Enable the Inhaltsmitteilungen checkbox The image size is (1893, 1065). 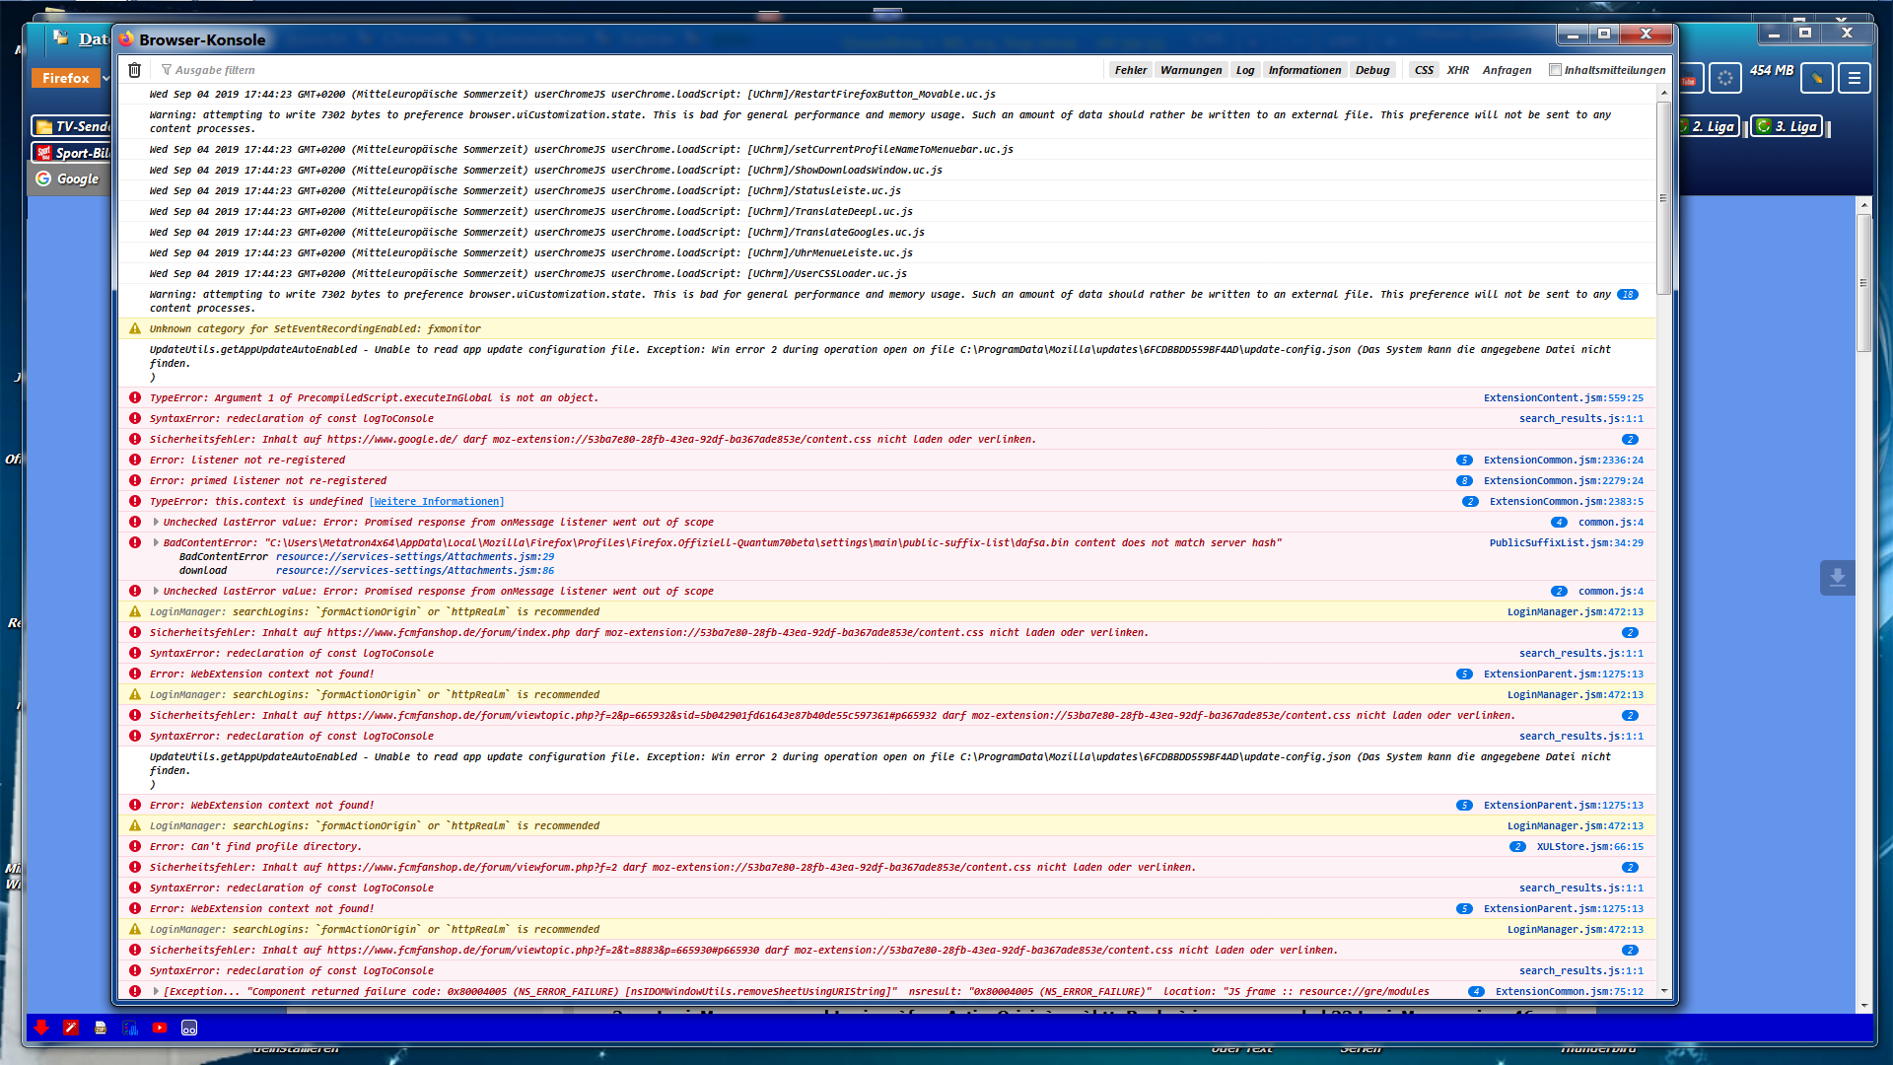pos(1555,70)
